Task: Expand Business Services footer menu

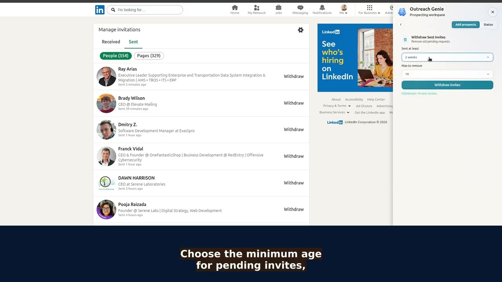Action: (x=334, y=112)
